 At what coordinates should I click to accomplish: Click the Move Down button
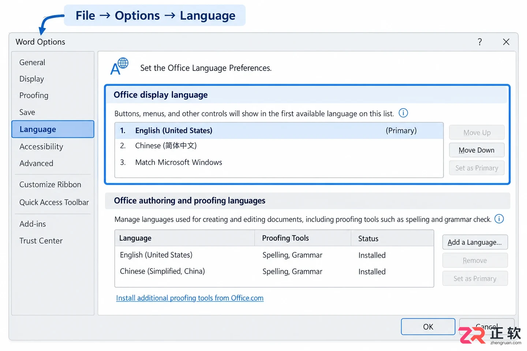pos(476,150)
